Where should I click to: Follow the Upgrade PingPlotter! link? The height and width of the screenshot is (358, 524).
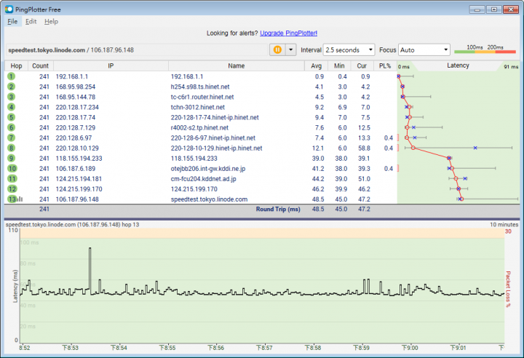[288, 33]
